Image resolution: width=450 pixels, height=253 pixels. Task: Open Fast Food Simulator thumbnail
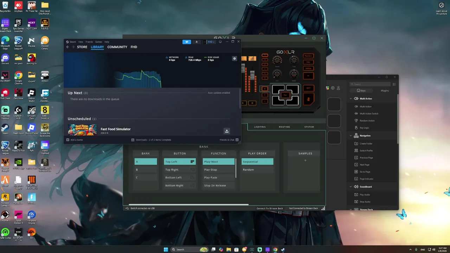(x=82, y=130)
